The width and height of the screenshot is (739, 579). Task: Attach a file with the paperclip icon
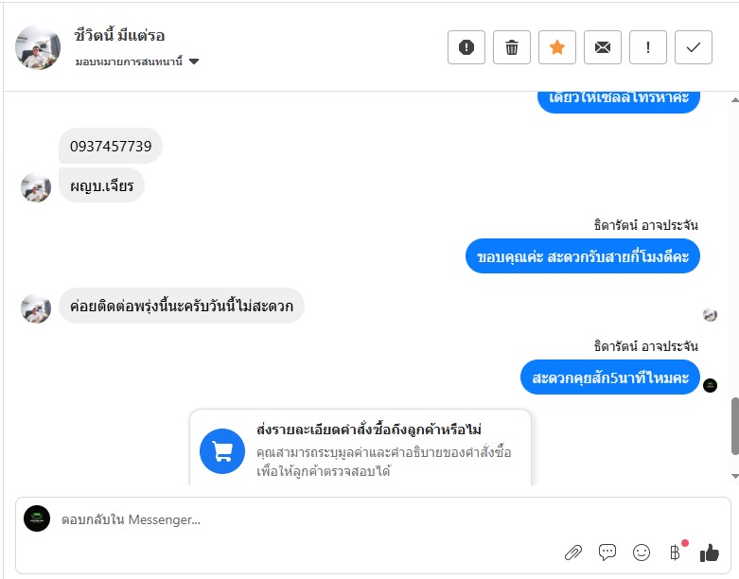click(573, 553)
